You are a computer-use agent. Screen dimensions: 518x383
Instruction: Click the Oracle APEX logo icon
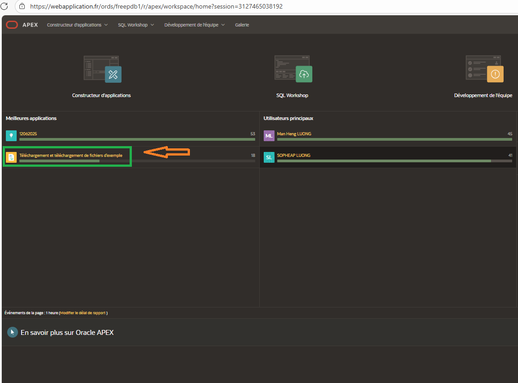point(12,25)
